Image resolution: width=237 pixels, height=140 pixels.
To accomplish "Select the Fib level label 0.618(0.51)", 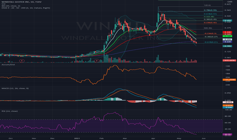I will 210,14.
